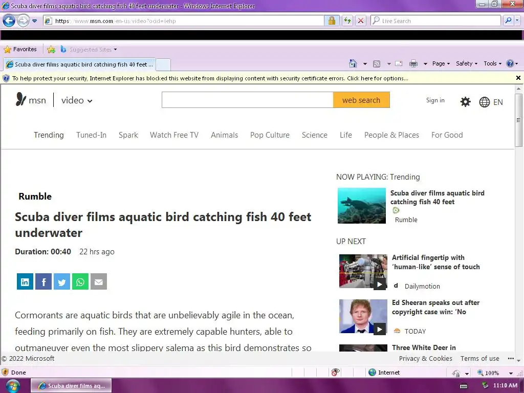Click the scuba diver now-playing thumbnail
This screenshot has width=524, height=393.
(x=362, y=206)
